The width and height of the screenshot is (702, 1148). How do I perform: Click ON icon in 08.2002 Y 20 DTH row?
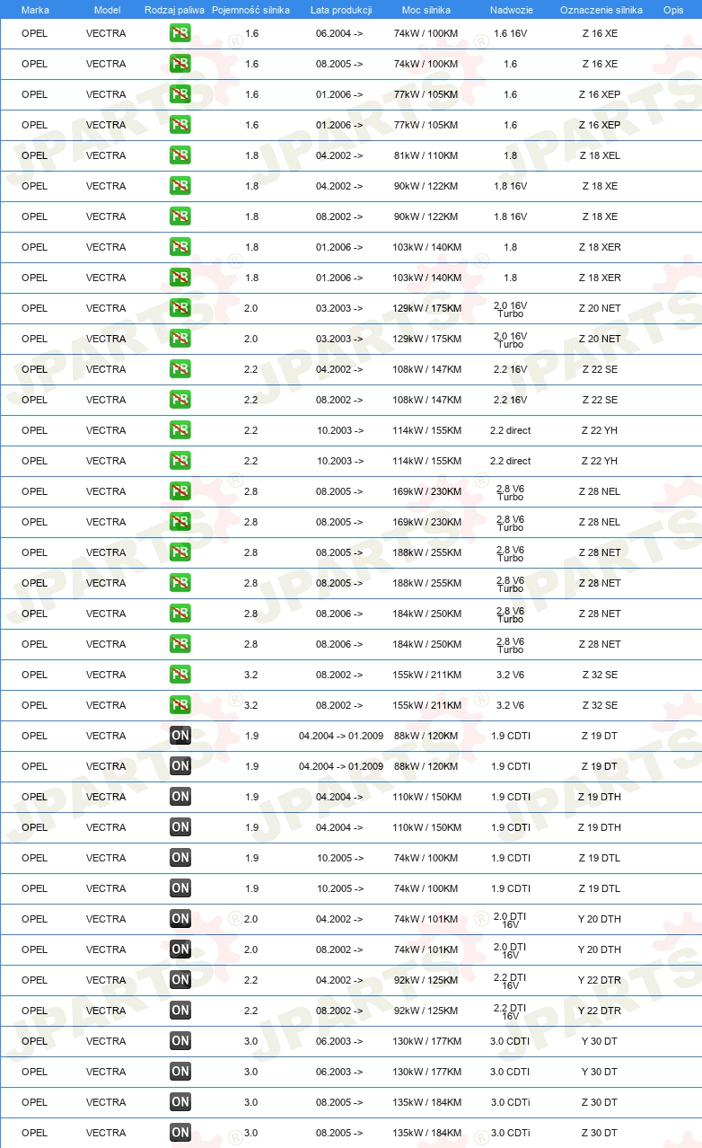(180, 949)
